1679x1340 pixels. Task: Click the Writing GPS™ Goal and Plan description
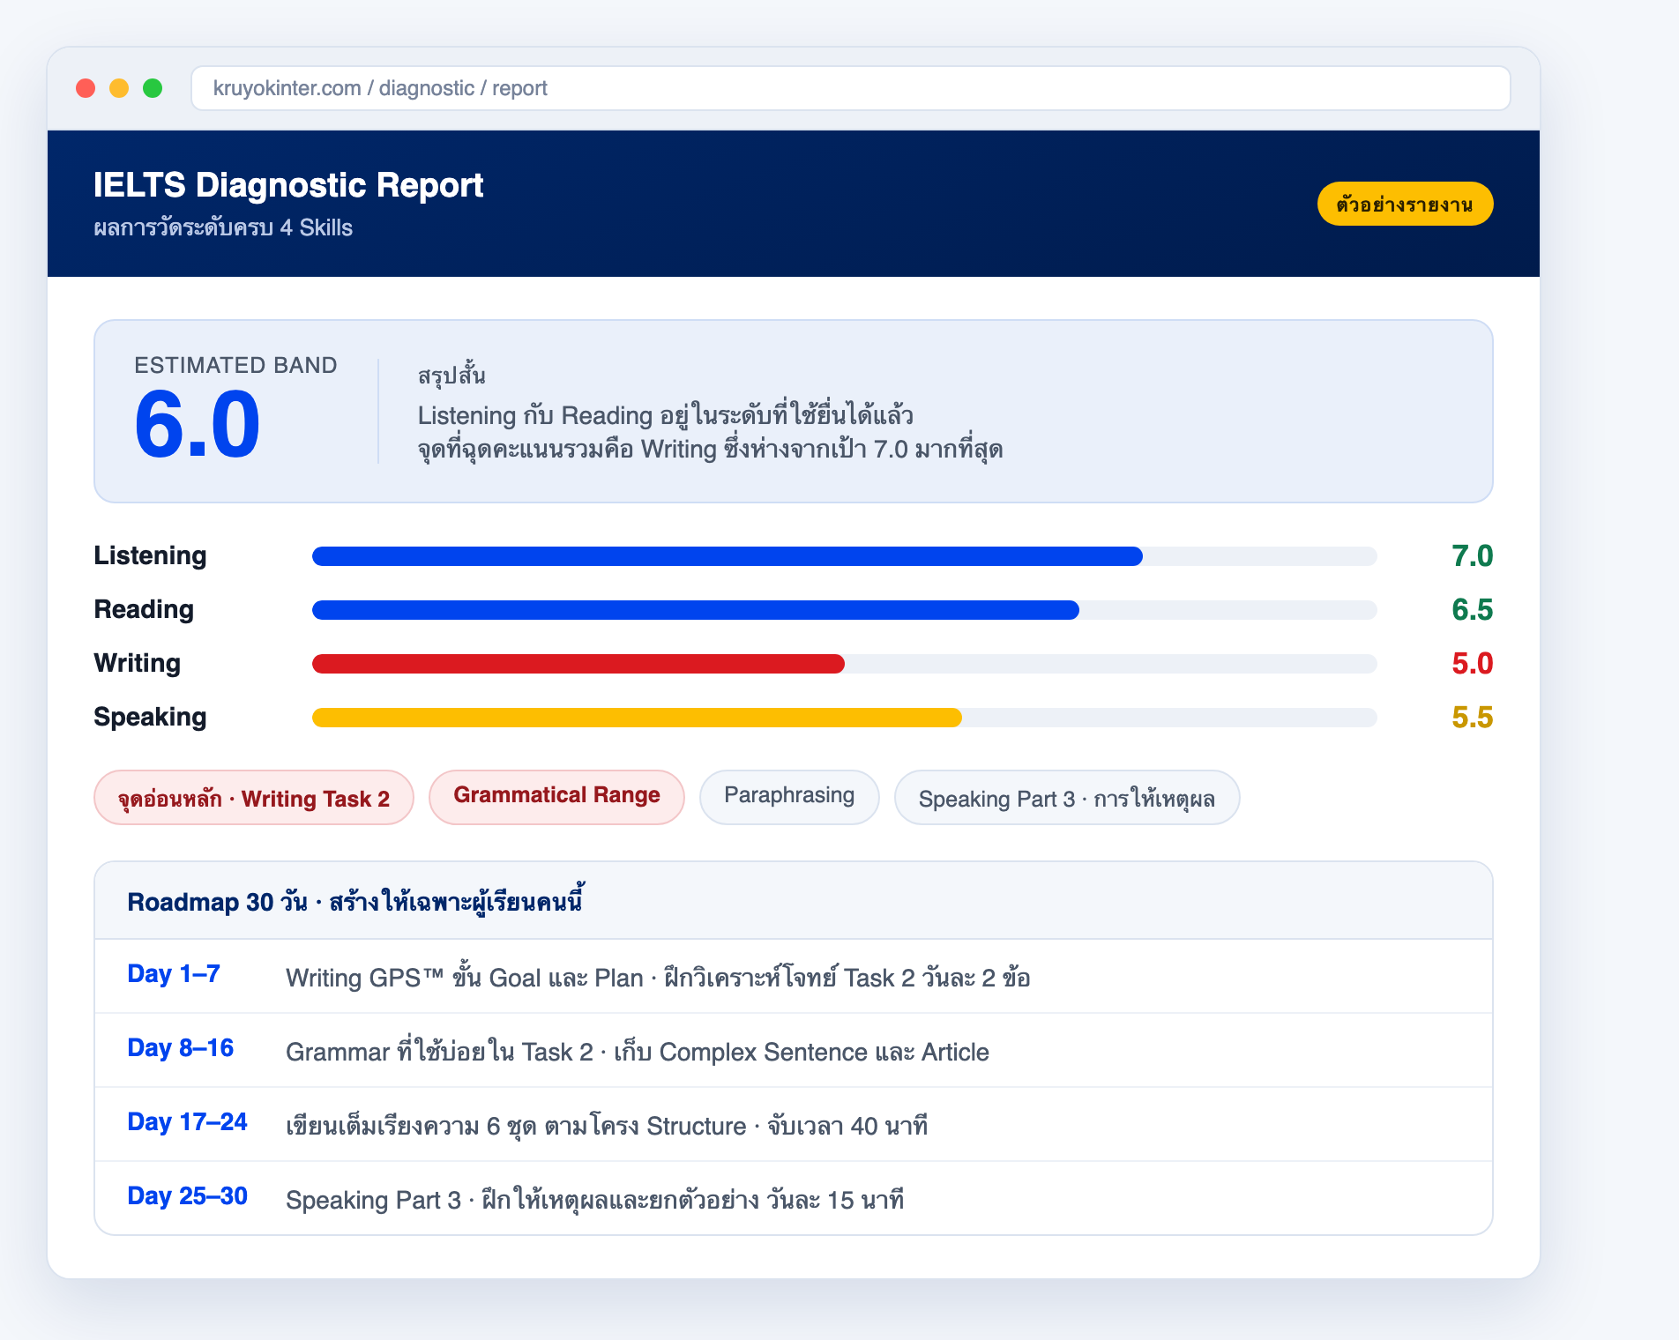pyautogui.click(x=658, y=978)
